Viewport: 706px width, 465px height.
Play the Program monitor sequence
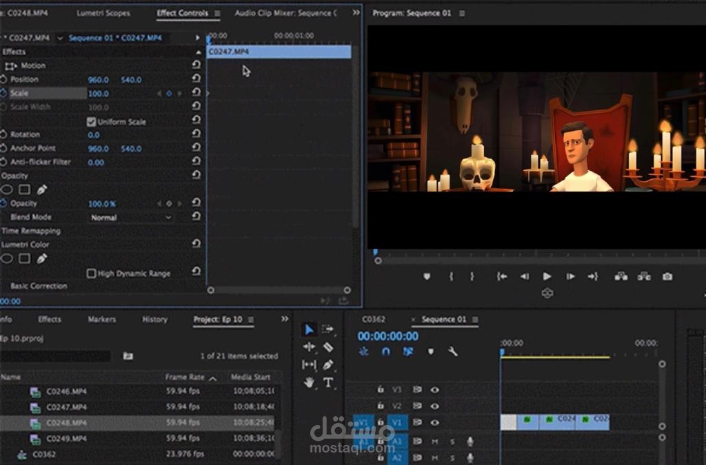[547, 276]
